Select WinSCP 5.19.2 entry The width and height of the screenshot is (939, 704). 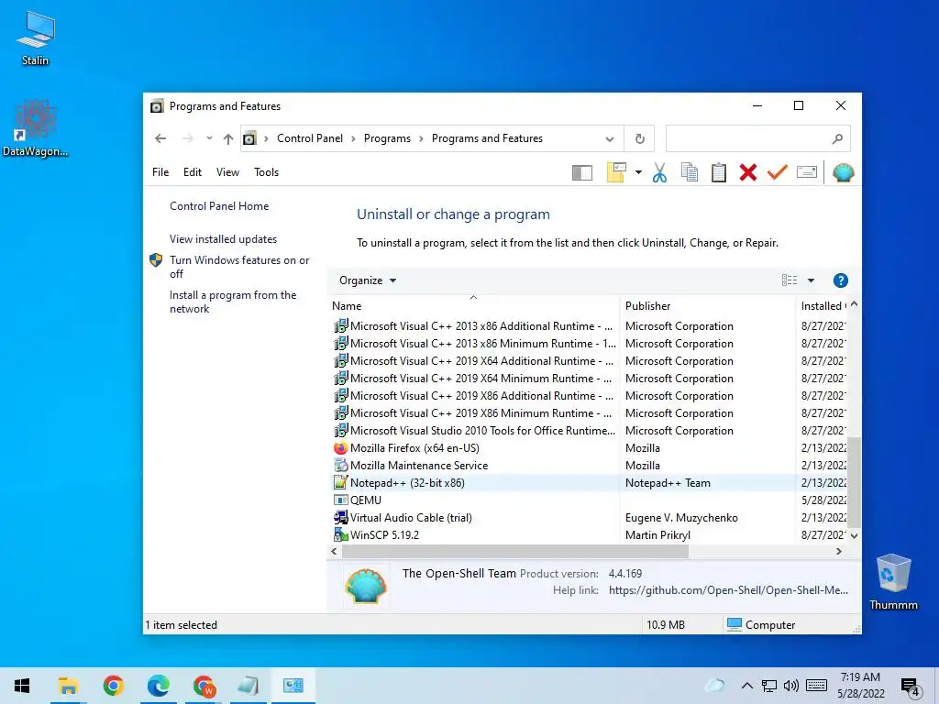(x=589, y=534)
